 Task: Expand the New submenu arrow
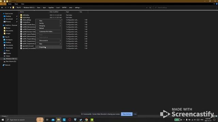[60, 44]
